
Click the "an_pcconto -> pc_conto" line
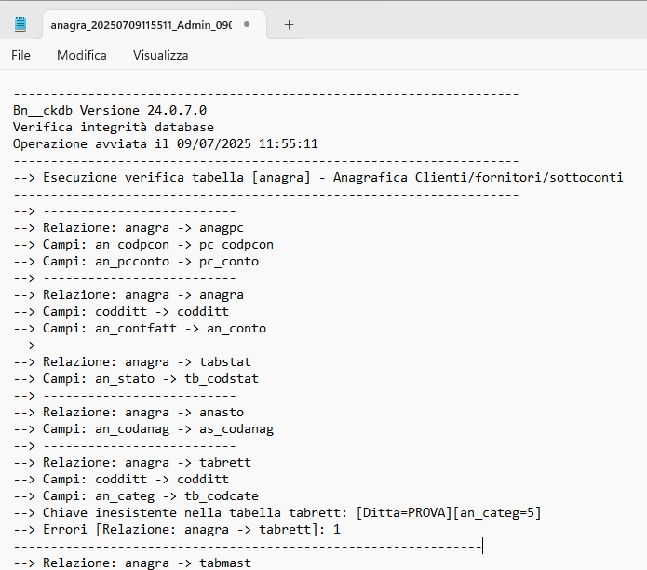(x=151, y=262)
